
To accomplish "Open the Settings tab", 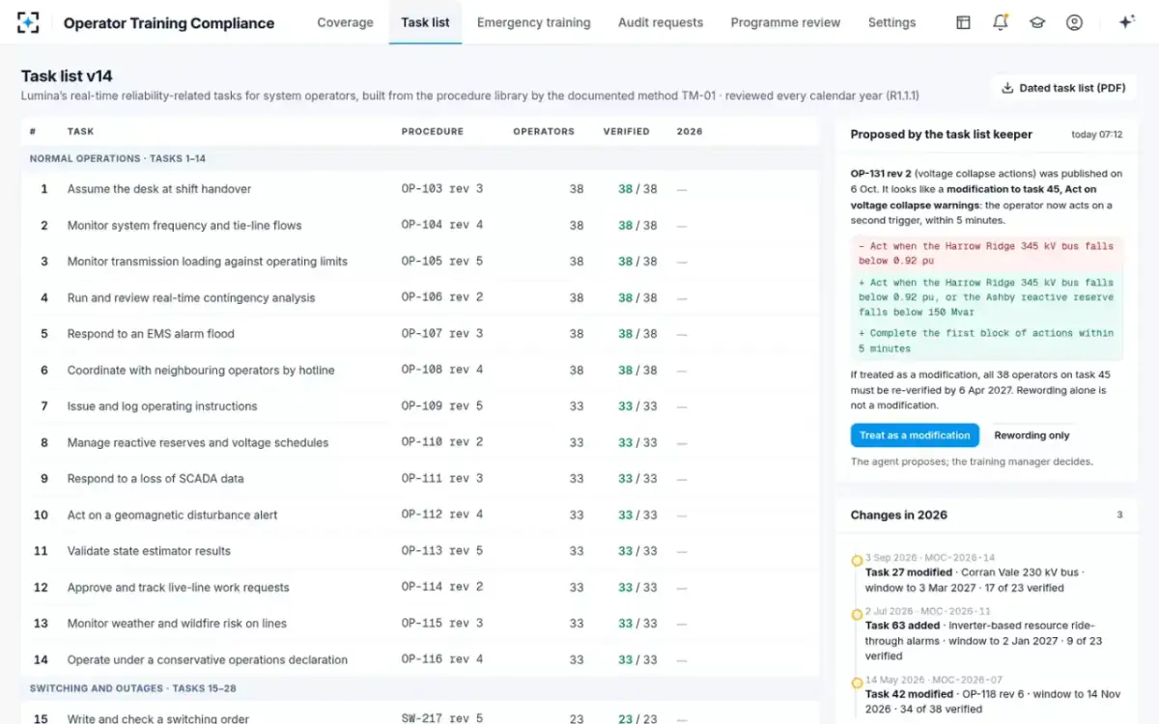I will coord(891,22).
